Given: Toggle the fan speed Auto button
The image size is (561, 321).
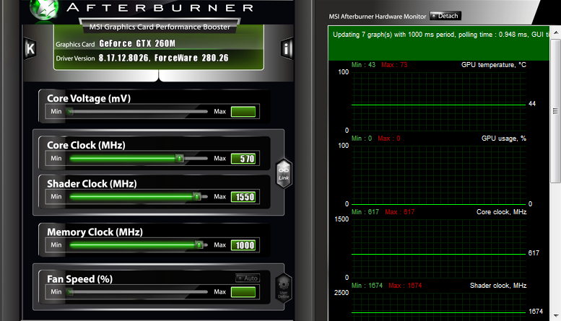Looking at the screenshot, I should [x=248, y=278].
